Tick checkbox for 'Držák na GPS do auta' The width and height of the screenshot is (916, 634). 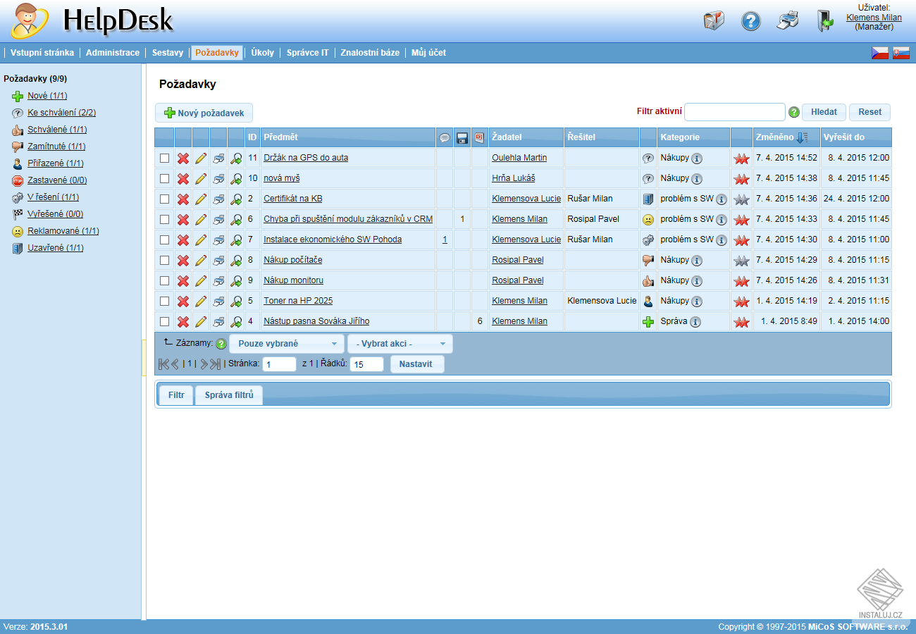[x=164, y=158]
